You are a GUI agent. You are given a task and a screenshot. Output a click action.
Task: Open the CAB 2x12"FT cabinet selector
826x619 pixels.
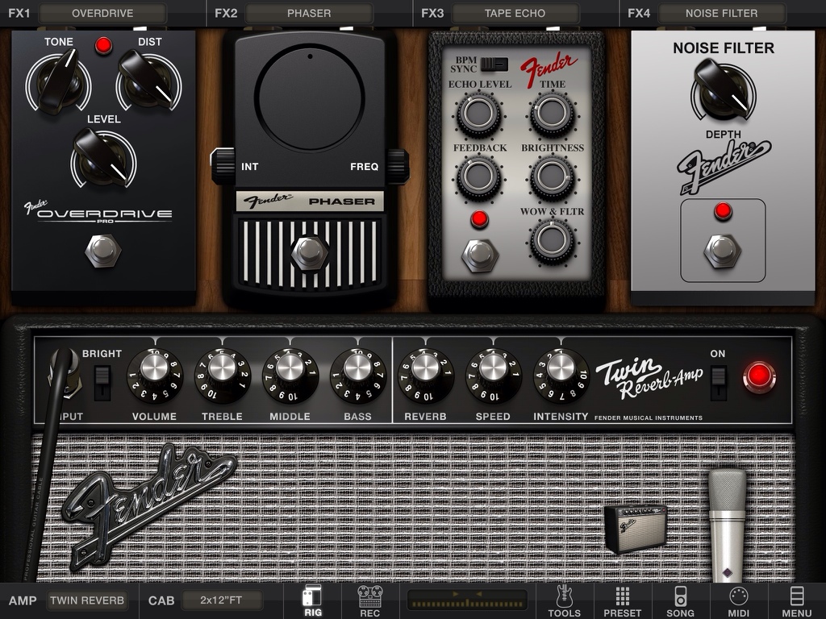pos(222,600)
